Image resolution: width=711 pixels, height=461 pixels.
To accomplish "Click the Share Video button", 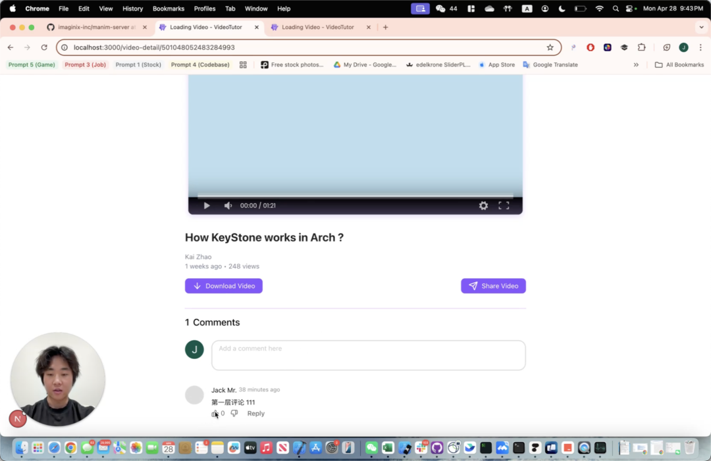I will click(493, 286).
